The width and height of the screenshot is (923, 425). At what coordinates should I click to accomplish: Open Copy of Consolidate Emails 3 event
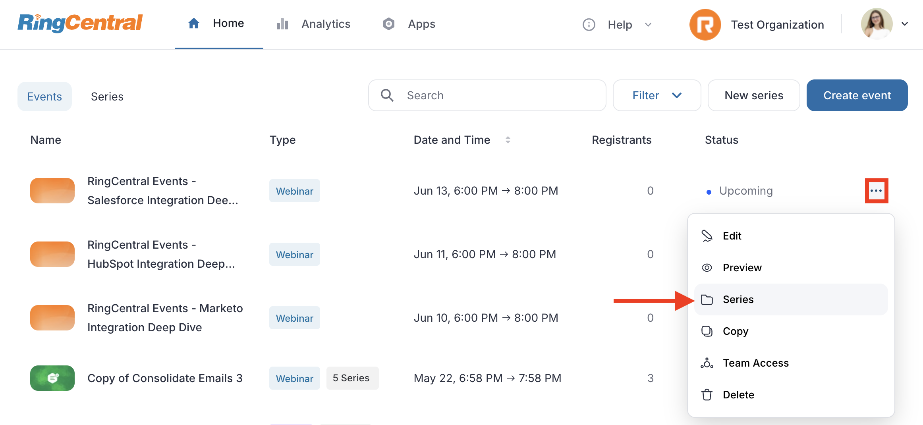click(x=165, y=378)
